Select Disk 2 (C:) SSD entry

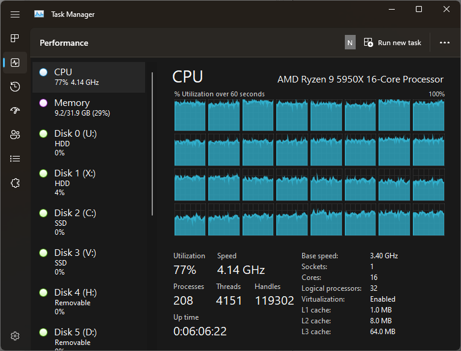point(88,222)
